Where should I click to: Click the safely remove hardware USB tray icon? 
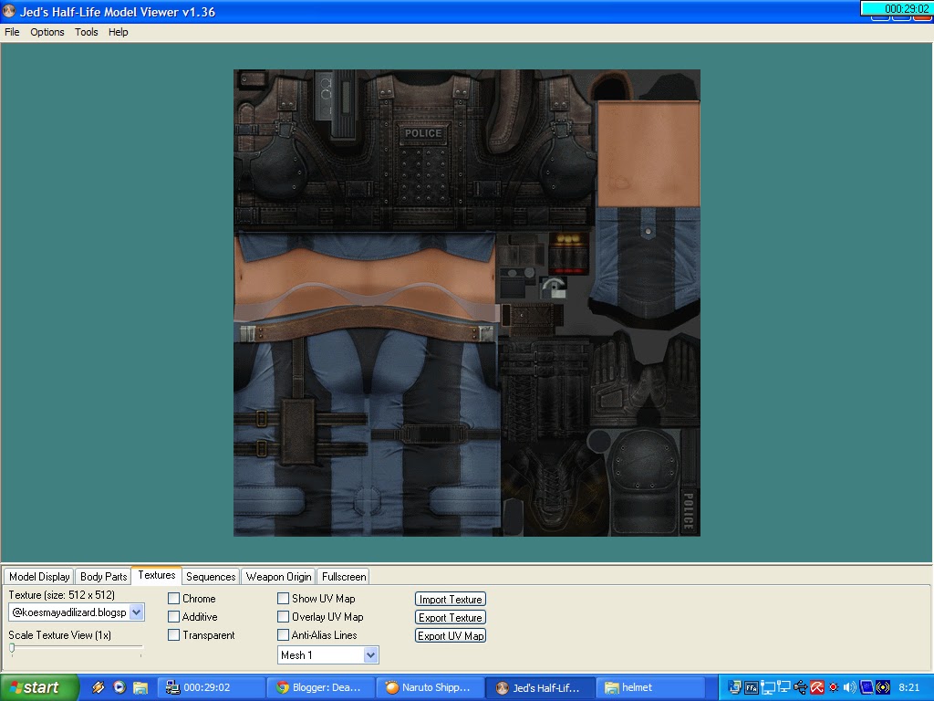click(x=800, y=687)
